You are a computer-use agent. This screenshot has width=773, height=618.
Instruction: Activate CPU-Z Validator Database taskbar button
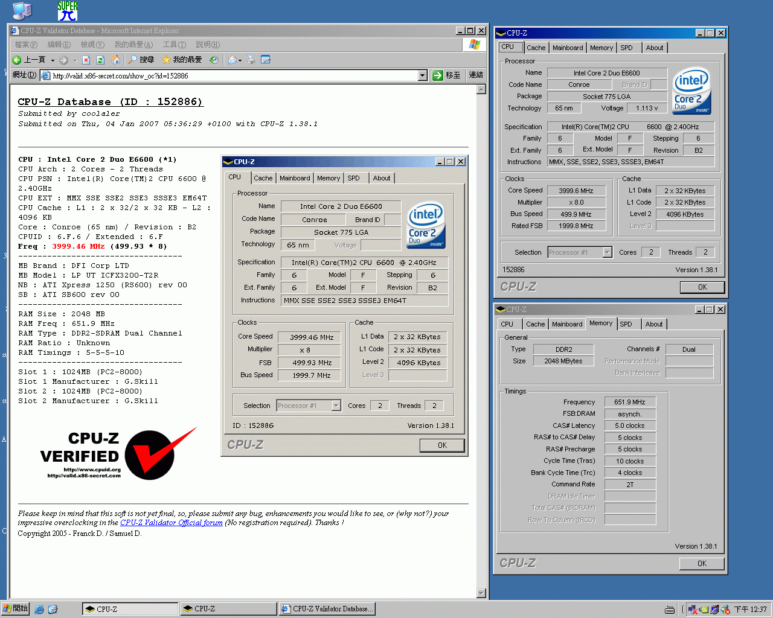click(327, 609)
